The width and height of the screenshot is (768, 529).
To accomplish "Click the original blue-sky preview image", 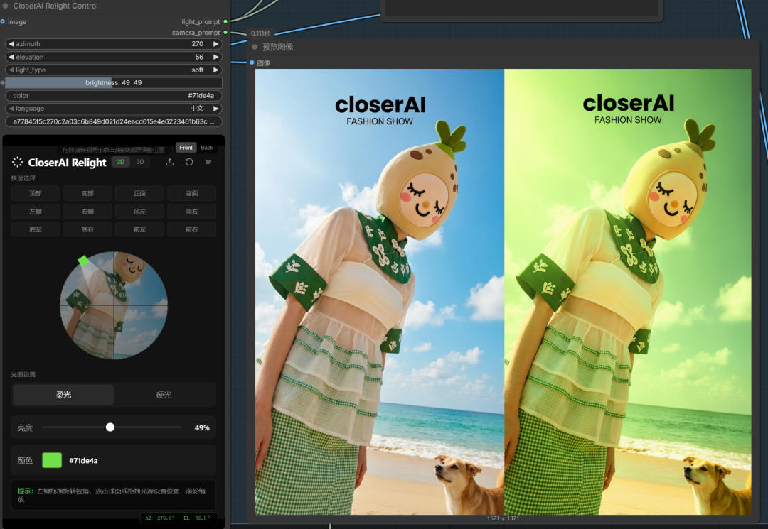I will [380, 291].
